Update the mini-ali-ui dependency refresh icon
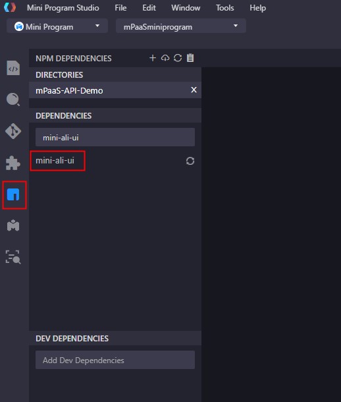This screenshot has height=402, width=341. pos(190,161)
